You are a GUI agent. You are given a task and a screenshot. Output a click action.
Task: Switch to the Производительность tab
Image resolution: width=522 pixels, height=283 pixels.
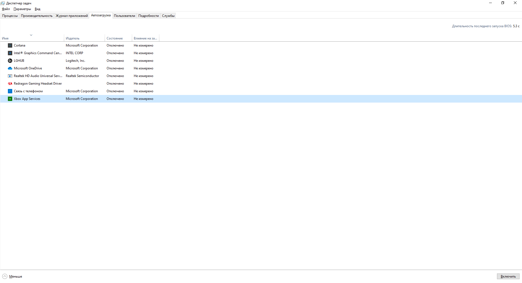click(x=37, y=16)
